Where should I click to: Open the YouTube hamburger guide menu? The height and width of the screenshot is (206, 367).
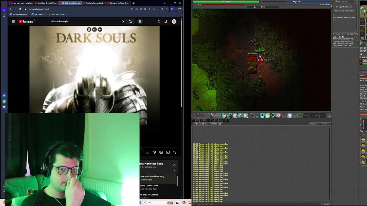tap(13, 21)
